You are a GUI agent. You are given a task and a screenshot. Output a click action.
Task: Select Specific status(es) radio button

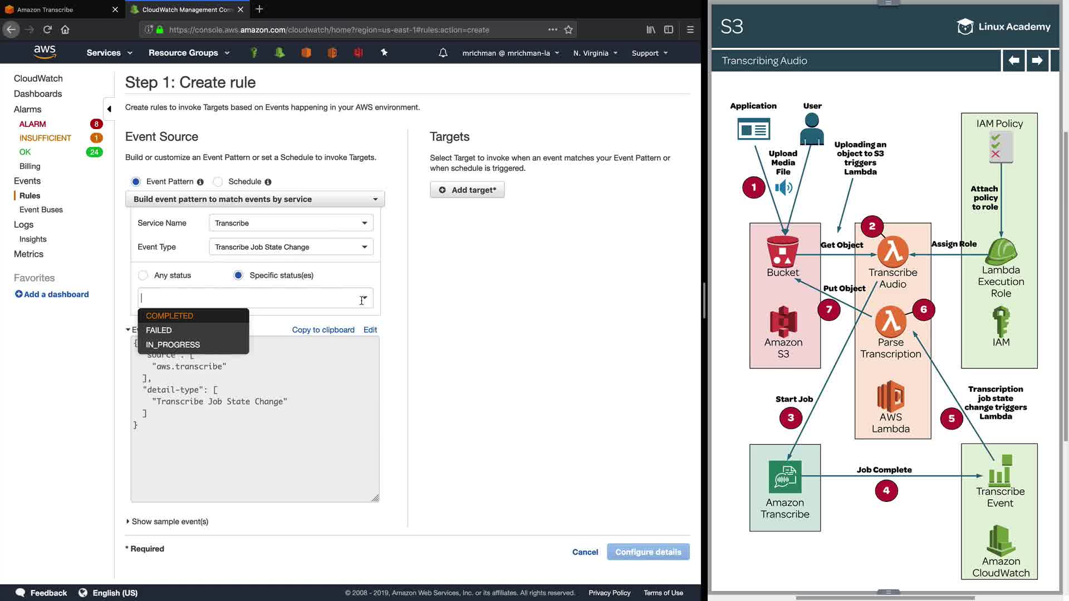click(x=238, y=275)
